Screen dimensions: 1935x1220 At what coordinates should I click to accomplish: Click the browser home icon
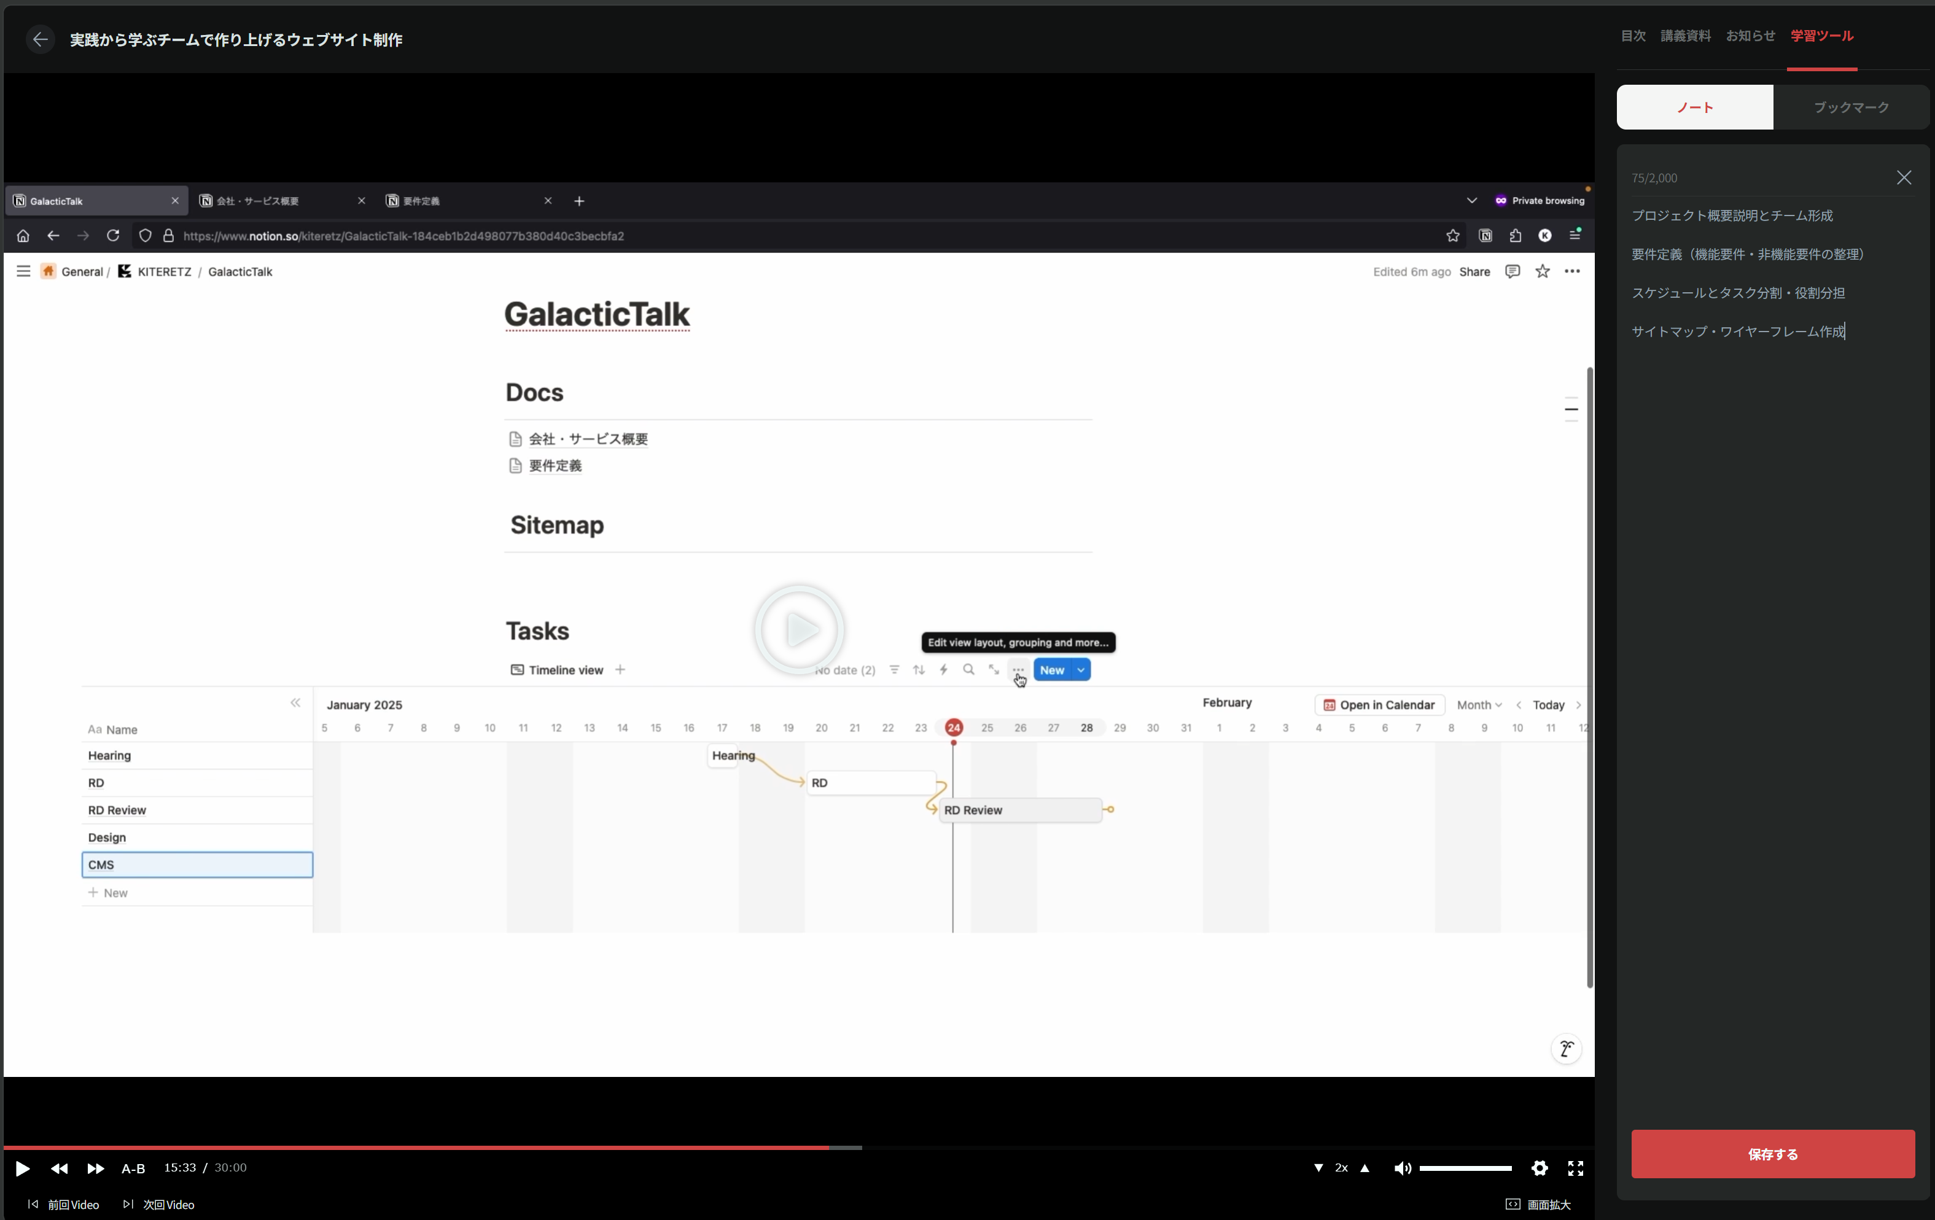click(23, 236)
